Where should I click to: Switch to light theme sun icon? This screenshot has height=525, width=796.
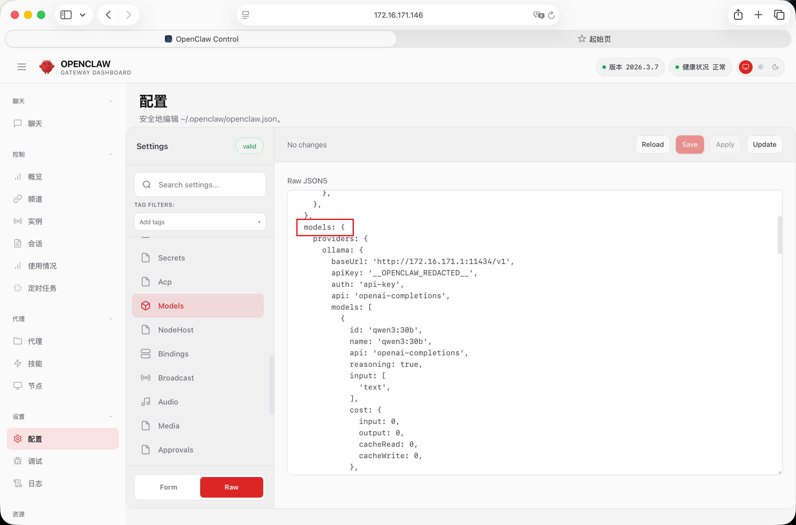[x=761, y=67]
